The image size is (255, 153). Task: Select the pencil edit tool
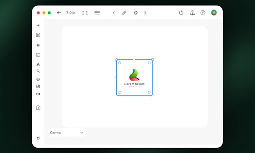[124, 13]
